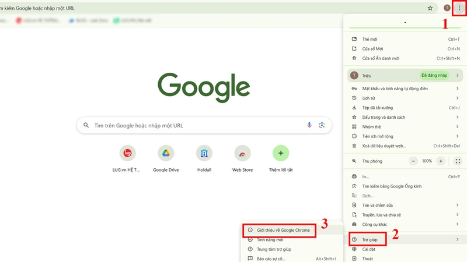Click the Đã đăng nhập badge
Image resolution: width=467 pixels, height=262 pixels.
coord(434,76)
